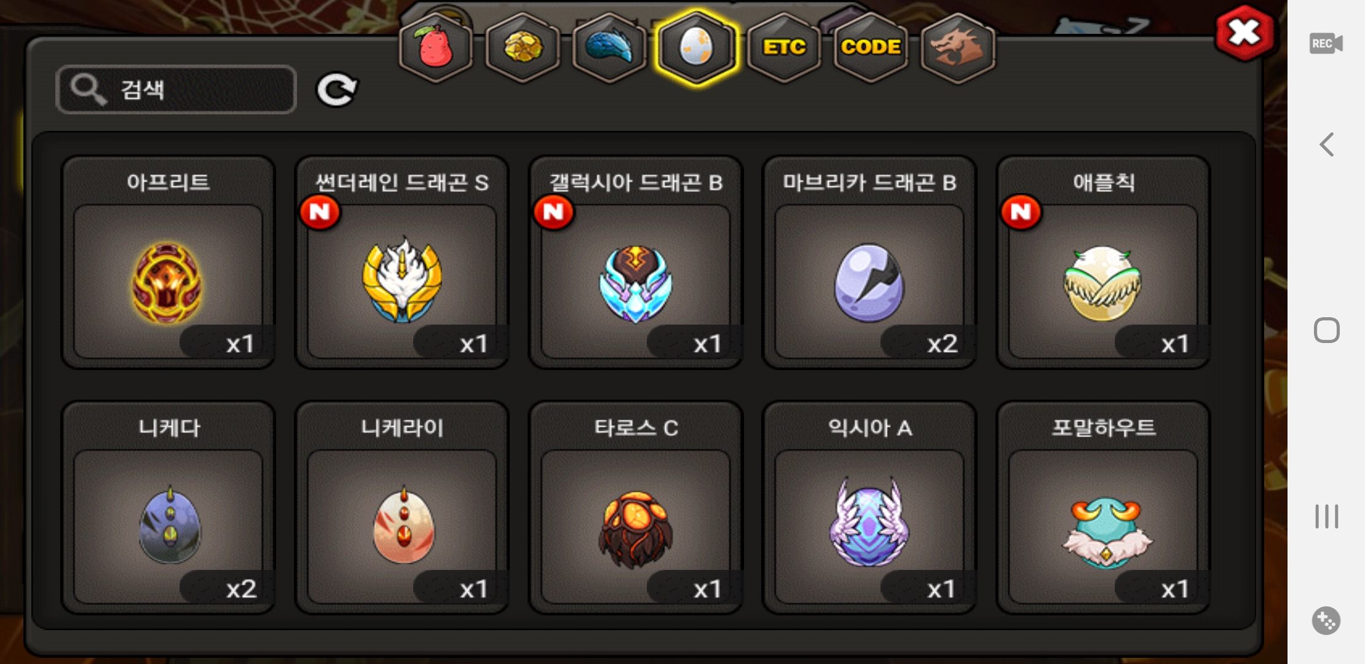Select the 아프리트 egg item

tap(168, 263)
